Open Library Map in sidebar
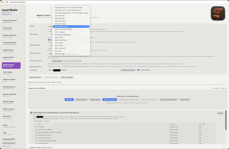Viewport: 229px width, 149px height. coord(11,29)
